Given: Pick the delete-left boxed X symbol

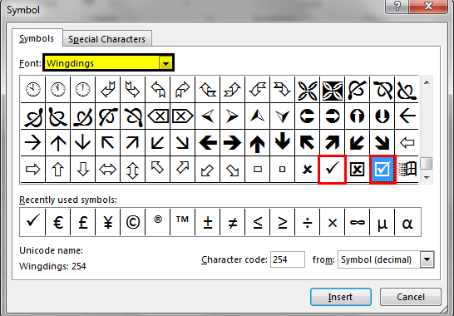Looking at the screenshot, I should point(158,116).
